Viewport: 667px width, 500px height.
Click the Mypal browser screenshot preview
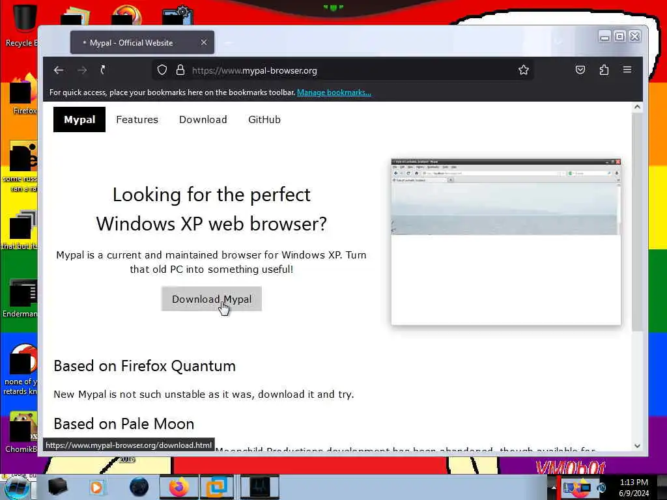[x=505, y=242]
